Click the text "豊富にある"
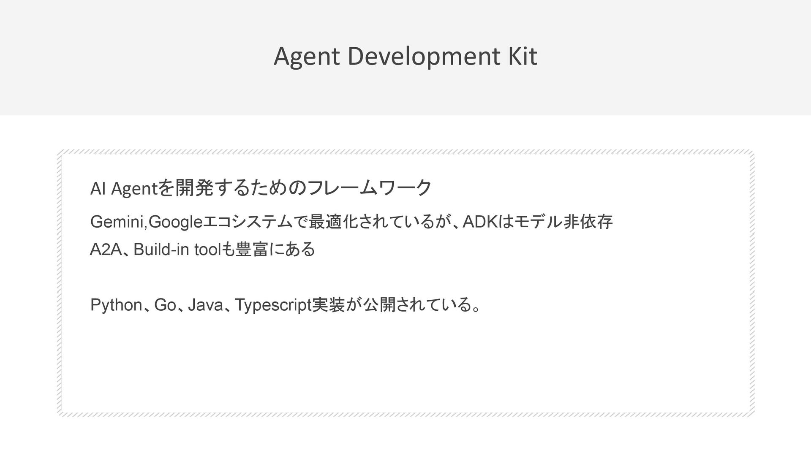The image size is (811, 456). point(275,250)
